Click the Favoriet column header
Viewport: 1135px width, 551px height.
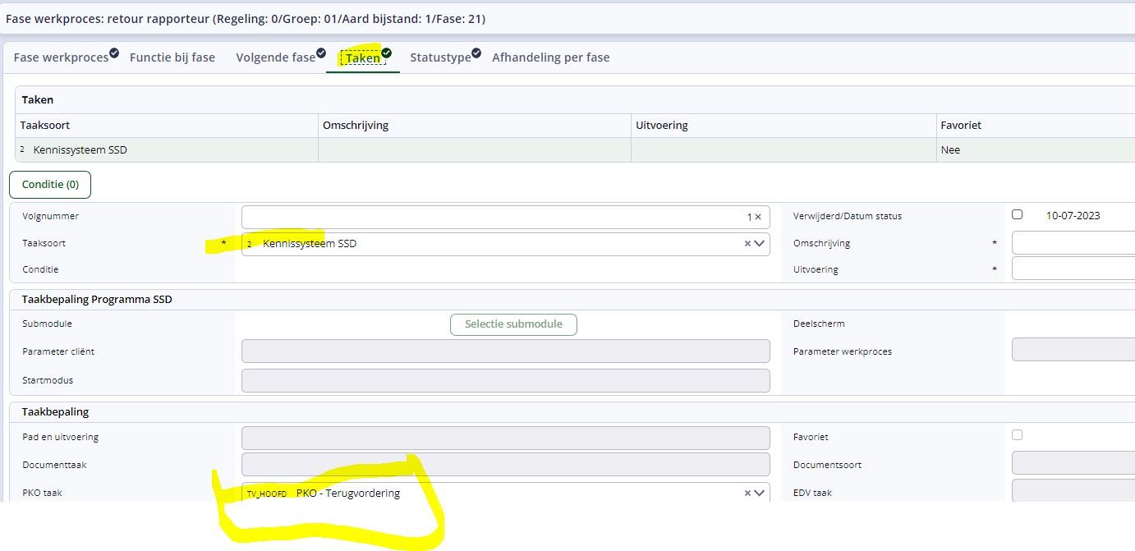pyautogui.click(x=961, y=126)
